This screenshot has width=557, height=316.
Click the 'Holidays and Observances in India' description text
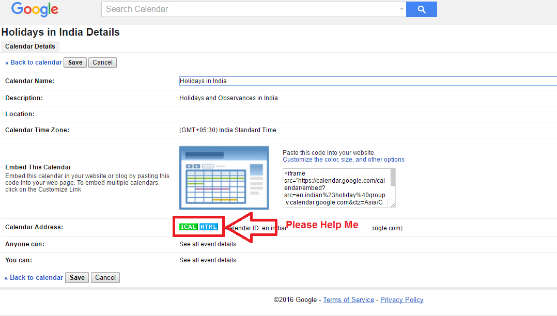228,98
